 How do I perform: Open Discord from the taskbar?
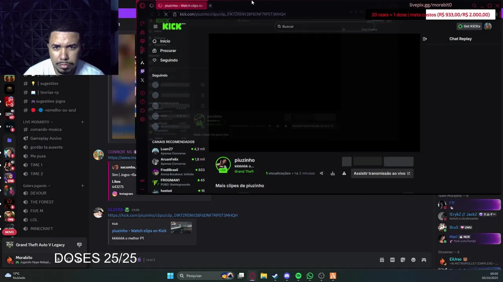287,276
